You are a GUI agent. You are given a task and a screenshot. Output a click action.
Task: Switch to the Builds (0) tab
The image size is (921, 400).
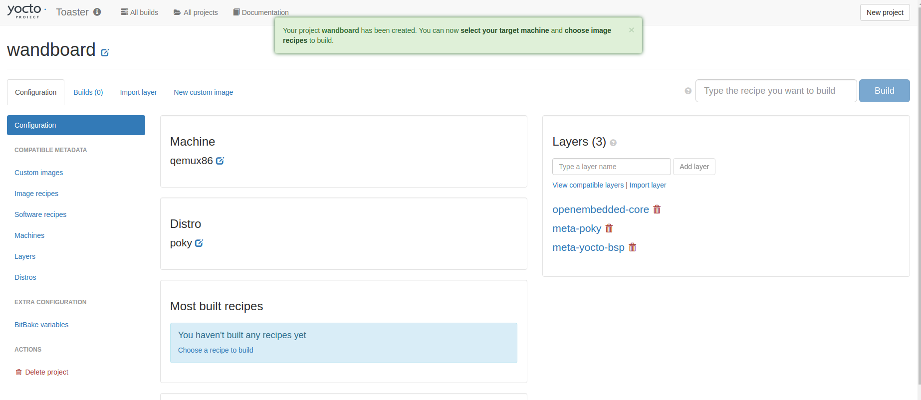(88, 92)
